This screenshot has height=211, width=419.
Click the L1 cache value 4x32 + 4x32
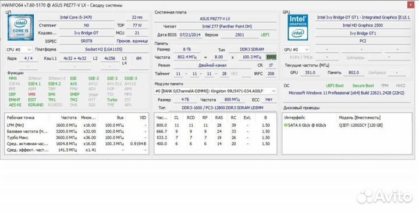pos(75,59)
